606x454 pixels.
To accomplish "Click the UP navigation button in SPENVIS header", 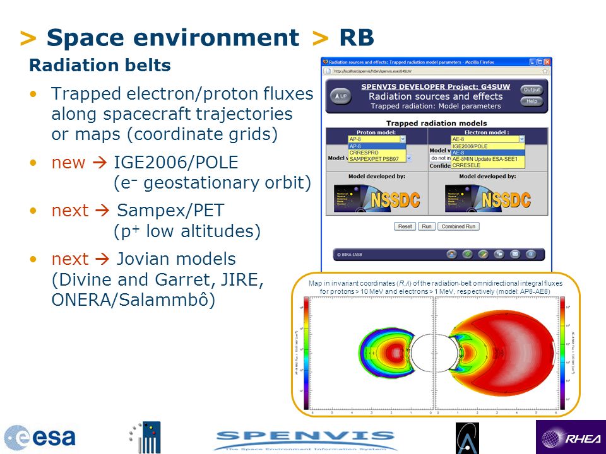I will (340, 96).
